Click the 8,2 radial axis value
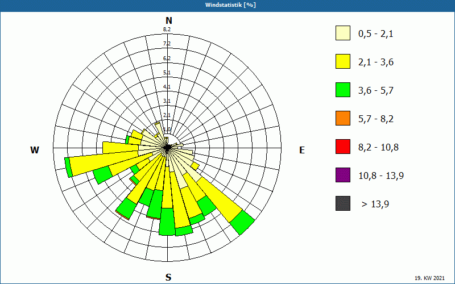The image size is (455, 284). [167, 29]
